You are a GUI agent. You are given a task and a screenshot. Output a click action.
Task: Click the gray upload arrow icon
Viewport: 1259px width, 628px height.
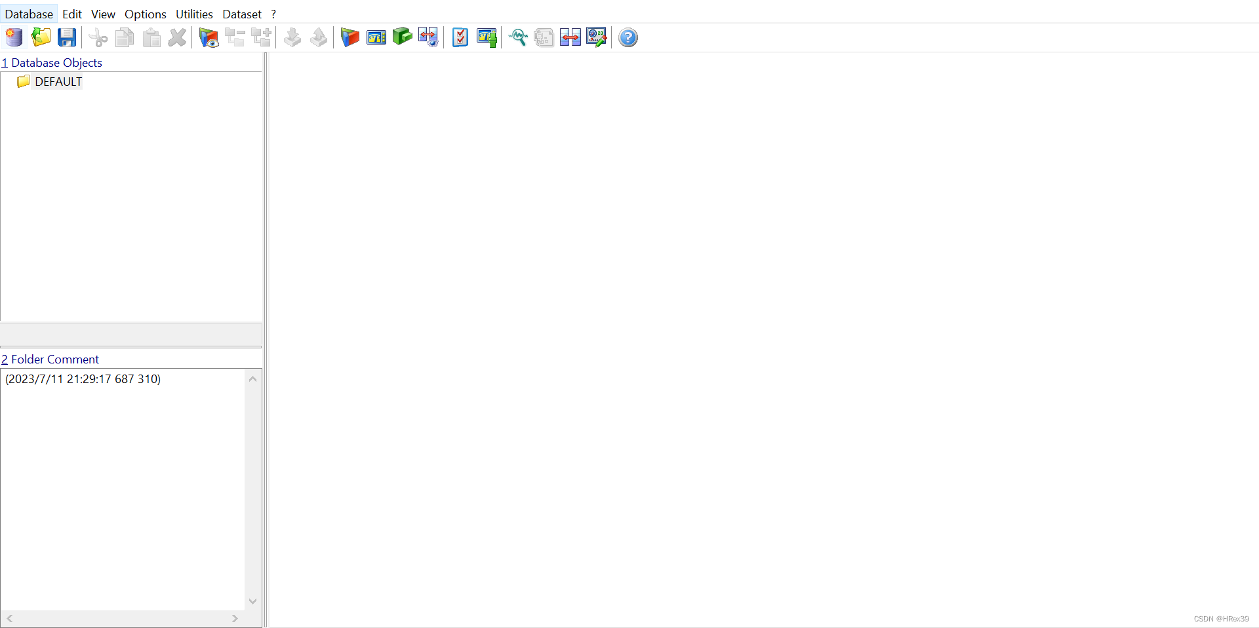coord(319,37)
